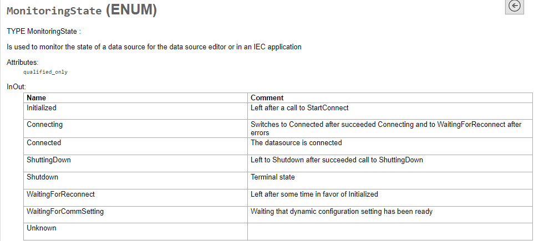Click the 'Terminal state' comment cell

click(x=273, y=177)
